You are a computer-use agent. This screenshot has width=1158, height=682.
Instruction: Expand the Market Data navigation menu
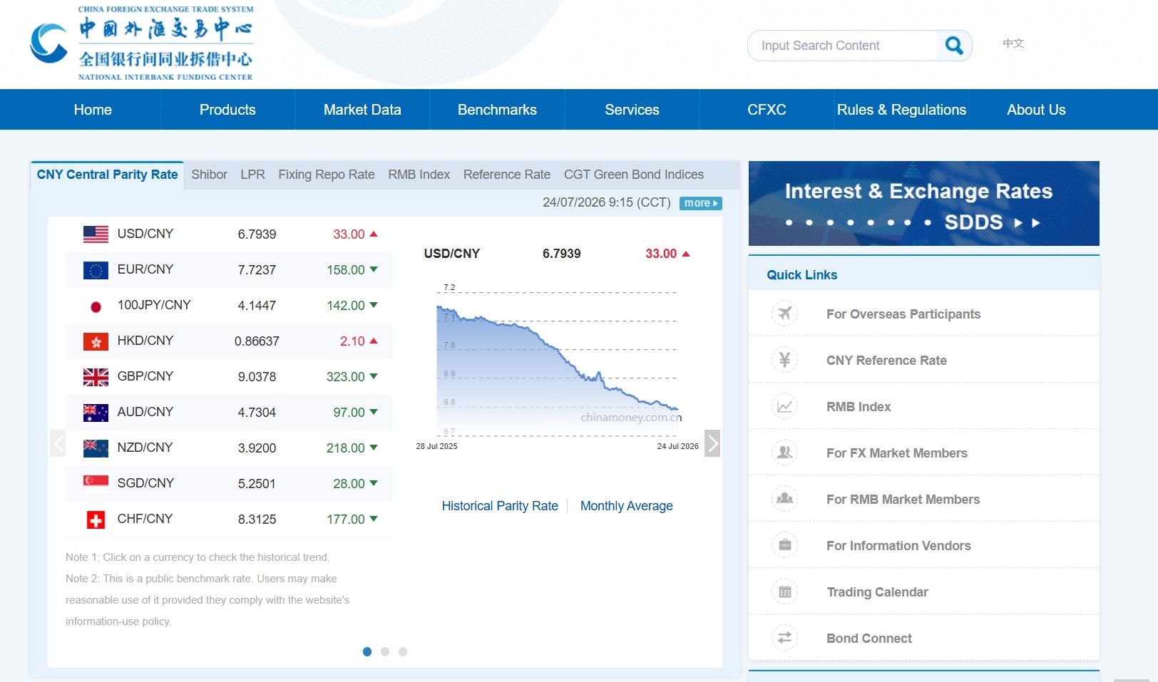[362, 110]
